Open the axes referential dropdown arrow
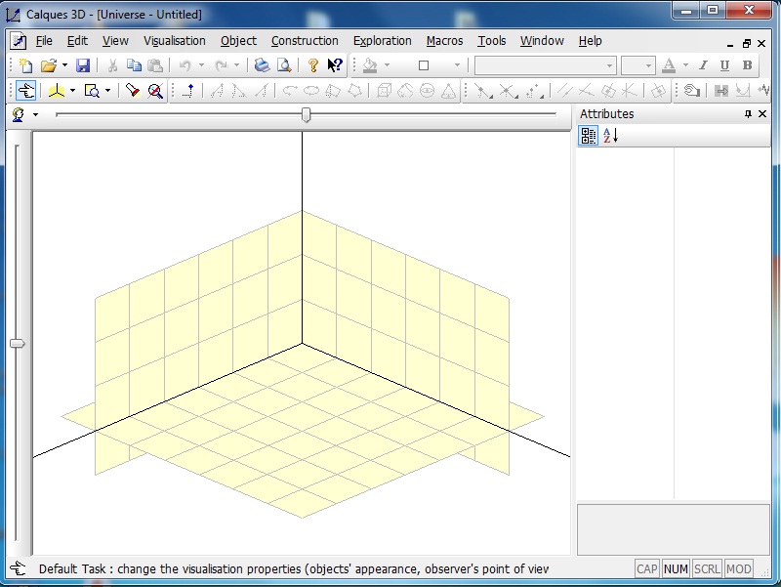Viewport: 781px width, 587px height. click(x=72, y=91)
